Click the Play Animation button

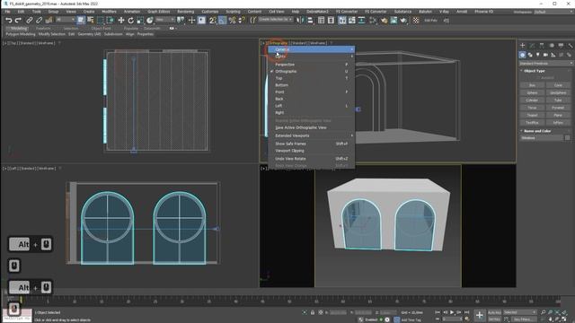(452, 312)
